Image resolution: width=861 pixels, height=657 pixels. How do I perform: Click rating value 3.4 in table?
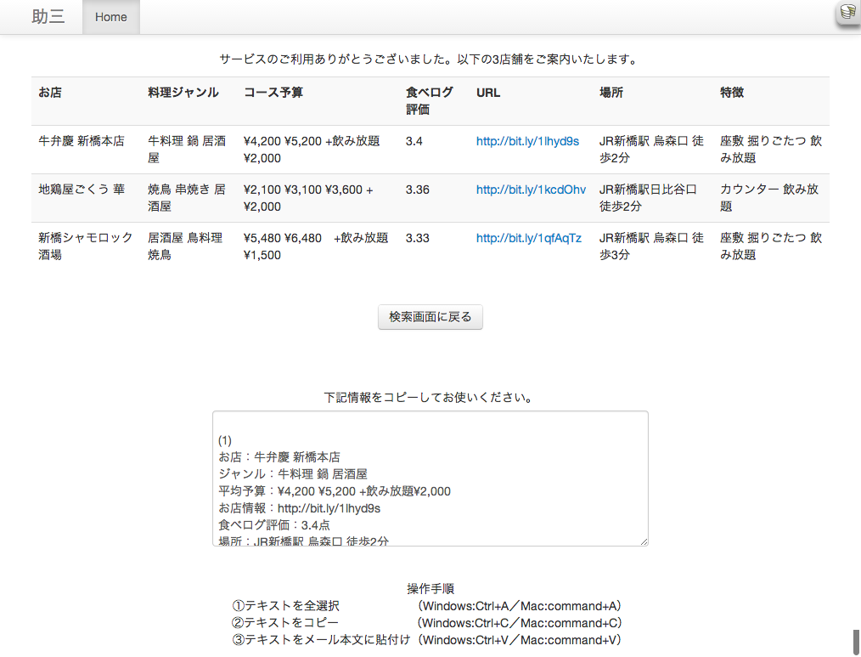[414, 141]
